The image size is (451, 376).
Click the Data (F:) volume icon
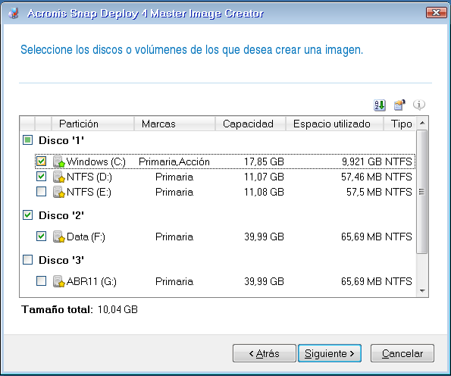click(x=58, y=237)
